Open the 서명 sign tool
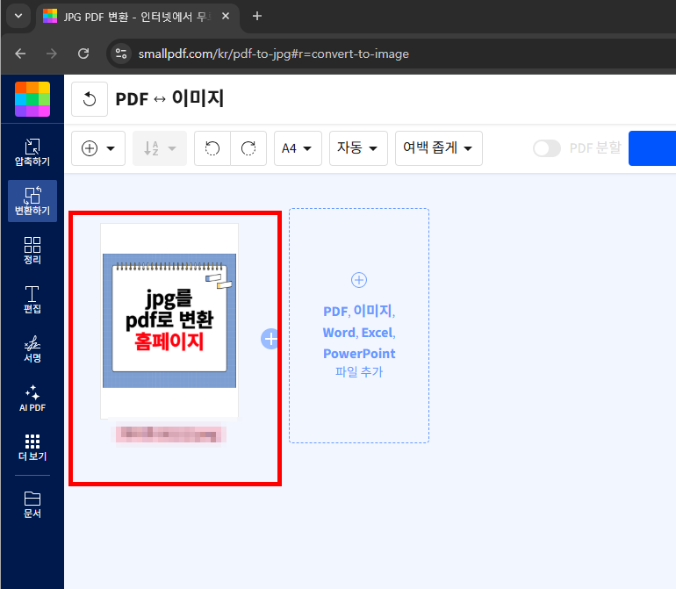This screenshot has width=676, height=589. point(32,348)
